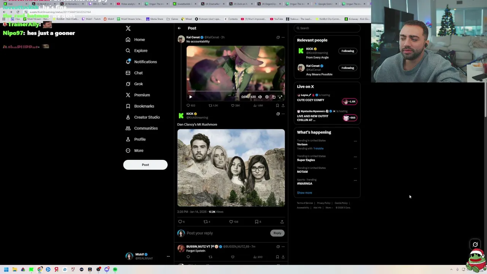Open Explore in X sidebar
The width and height of the screenshot is (487, 274).
pos(137,51)
